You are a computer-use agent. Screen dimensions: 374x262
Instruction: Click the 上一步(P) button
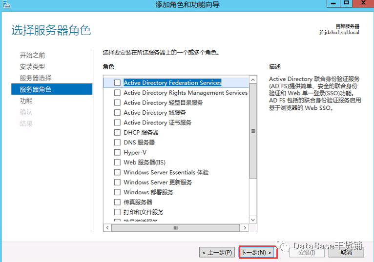click(x=217, y=252)
